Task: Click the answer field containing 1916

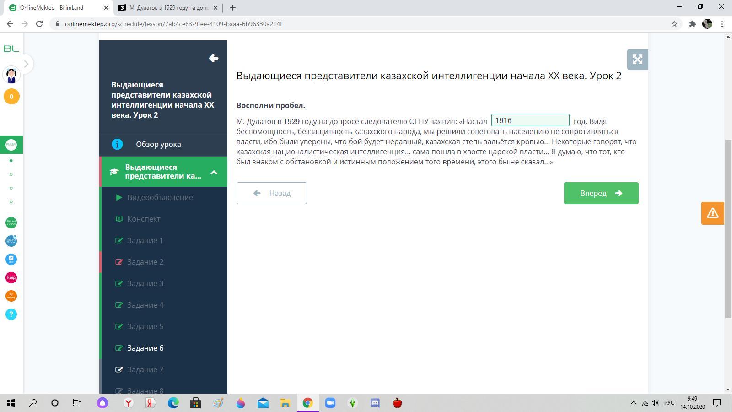Action: (530, 120)
